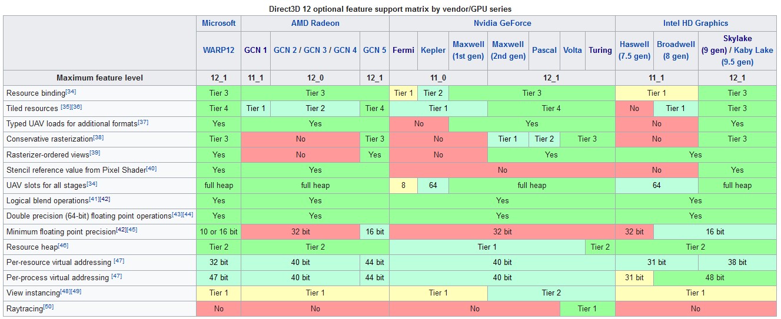Open the Haswell (7.5 gen) link
Viewport: 781px width, 319px height.
(x=634, y=51)
